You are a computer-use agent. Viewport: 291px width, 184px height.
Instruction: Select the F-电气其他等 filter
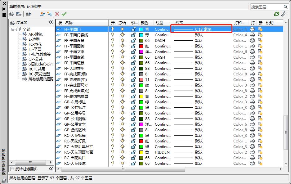coord(39,54)
